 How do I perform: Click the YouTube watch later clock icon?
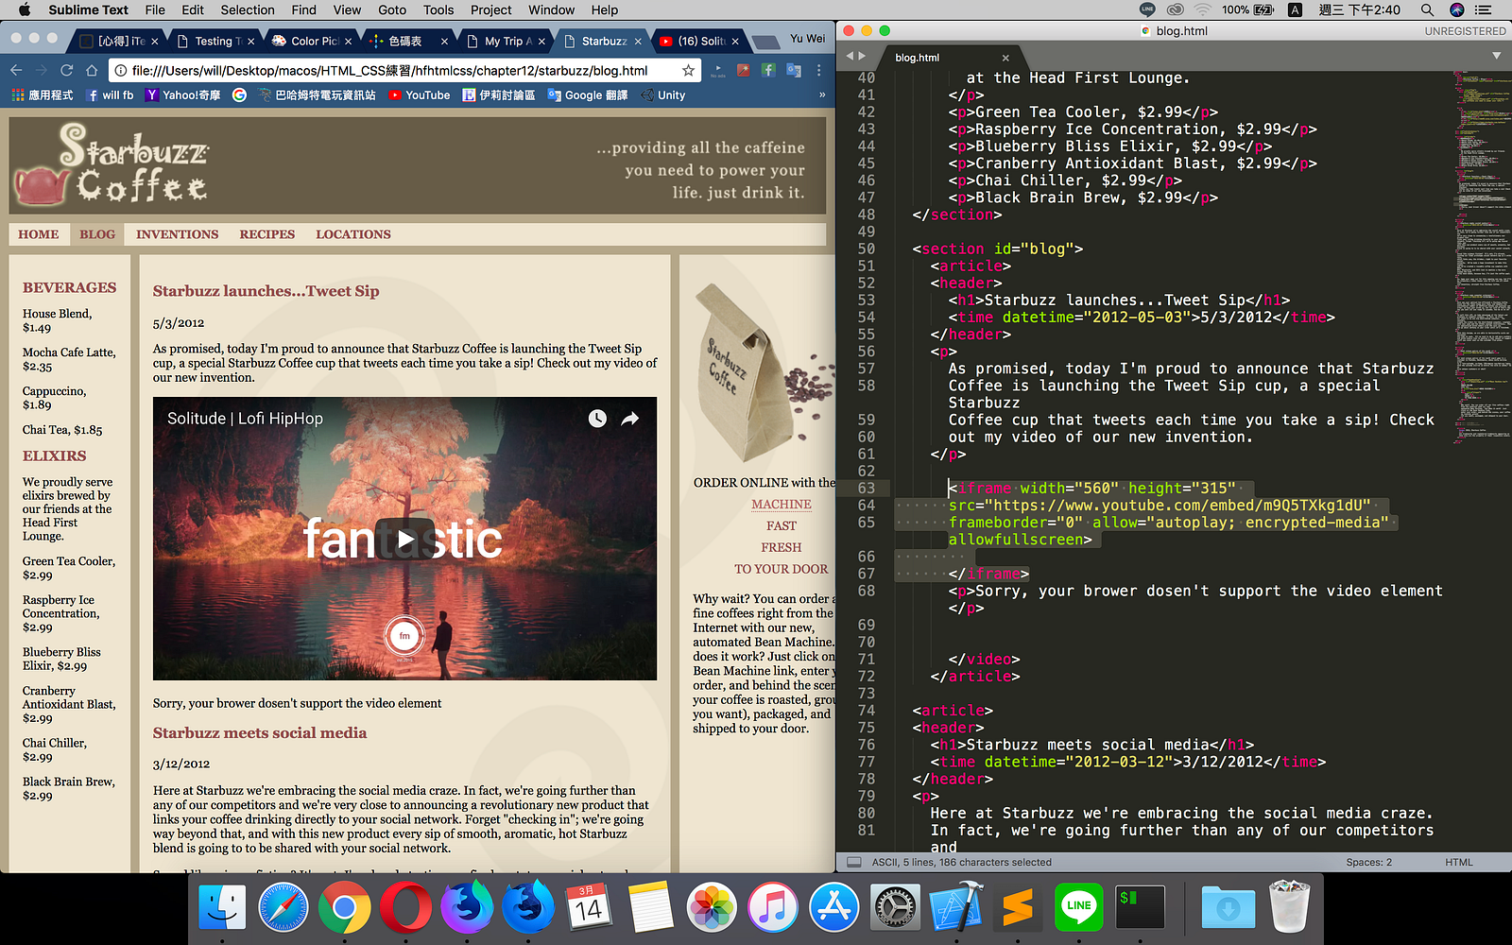click(x=597, y=419)
